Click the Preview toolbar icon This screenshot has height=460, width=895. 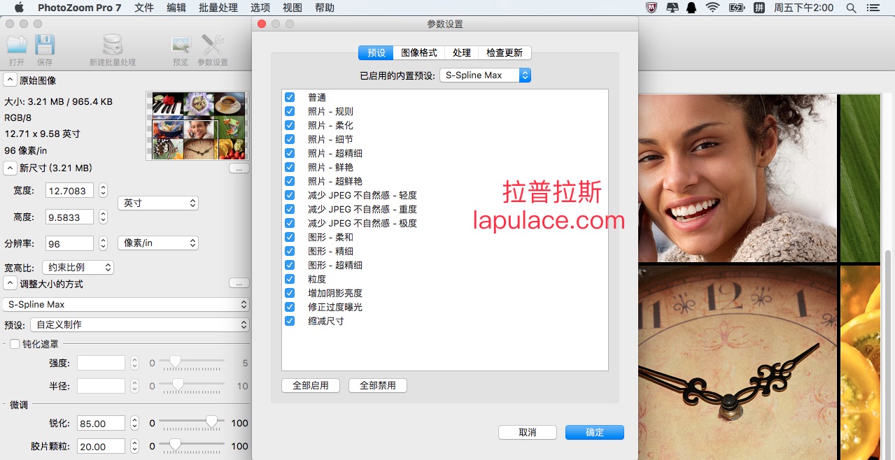[181, 45]
